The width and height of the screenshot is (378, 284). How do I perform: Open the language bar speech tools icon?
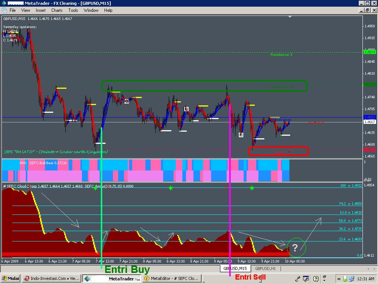tap(306, 279)
